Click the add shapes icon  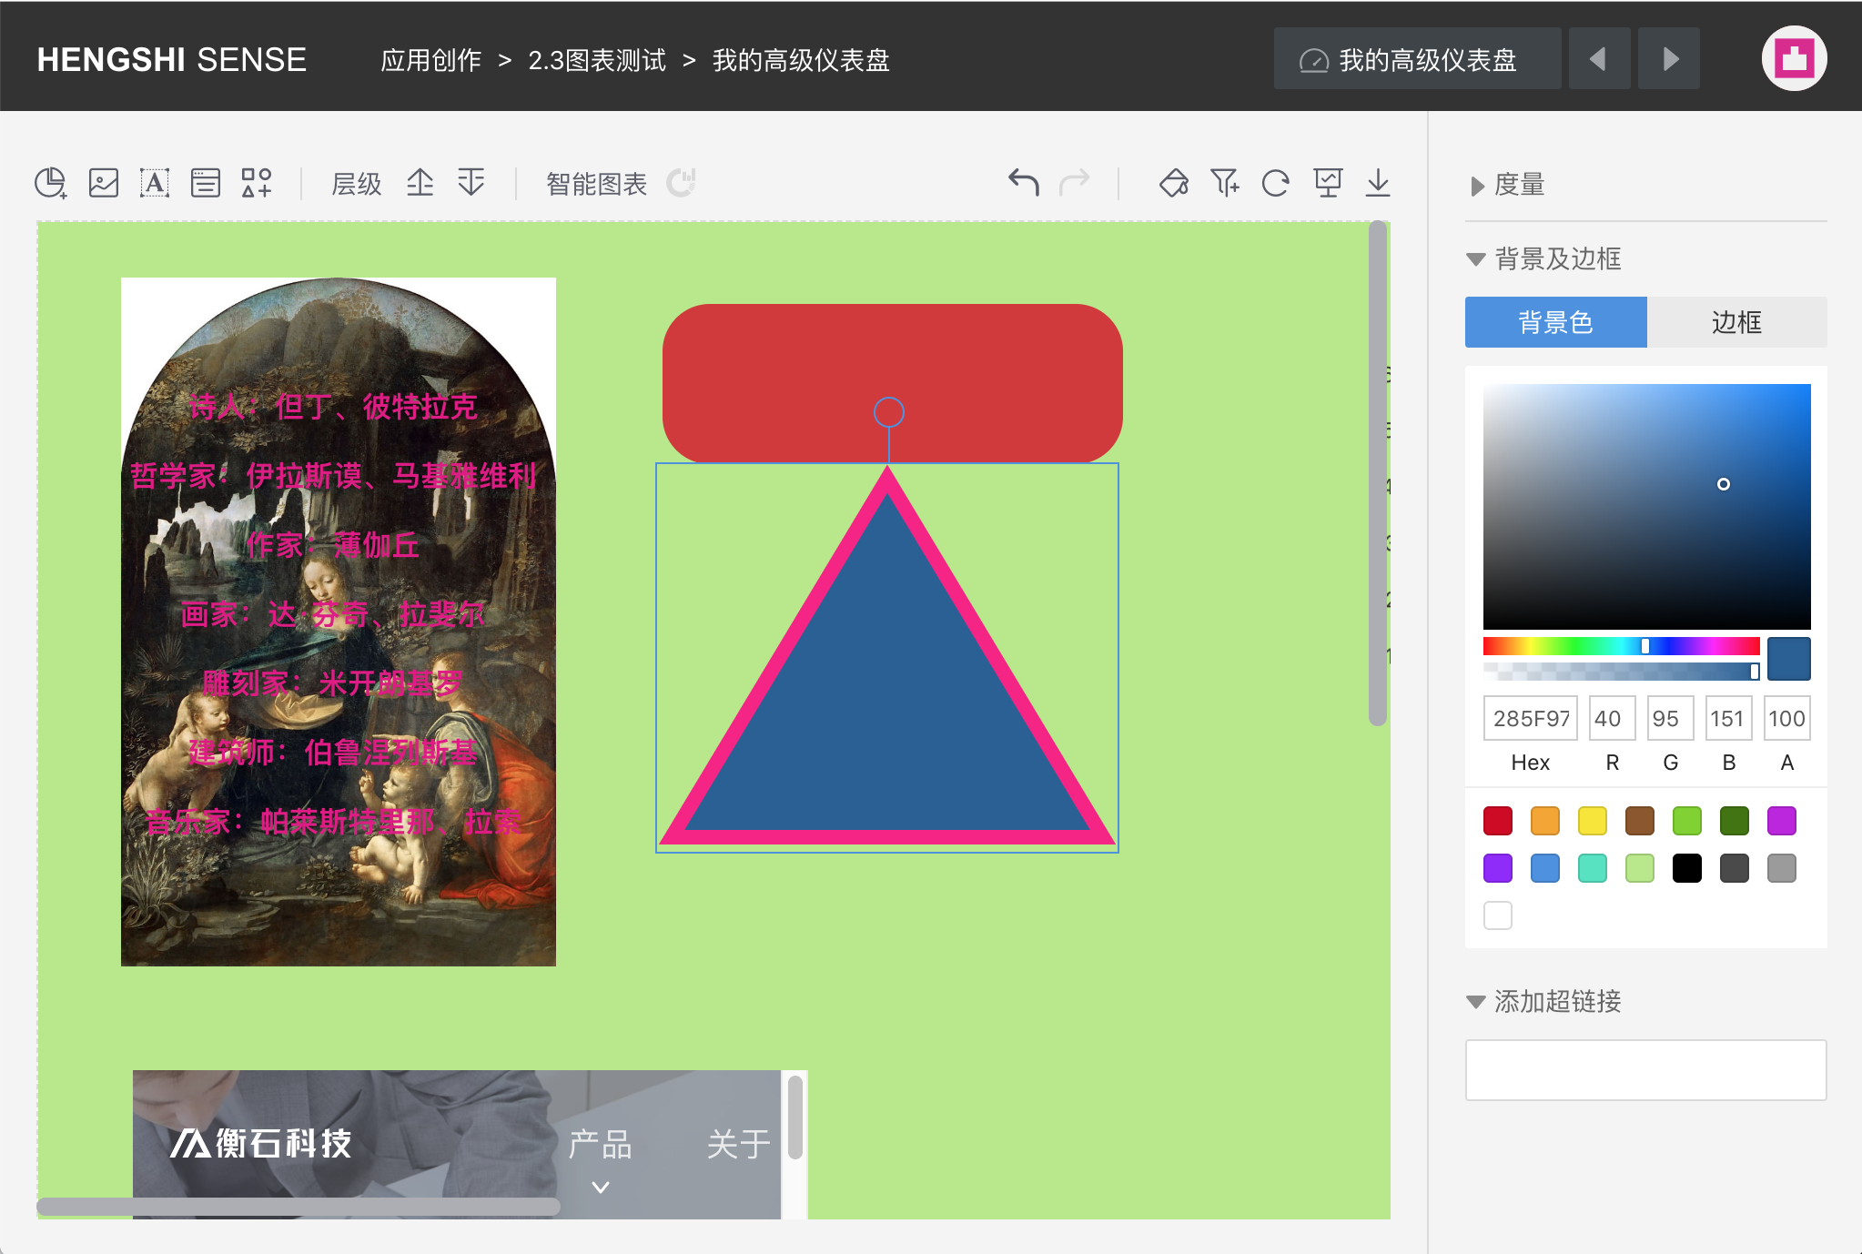[257, 183]
